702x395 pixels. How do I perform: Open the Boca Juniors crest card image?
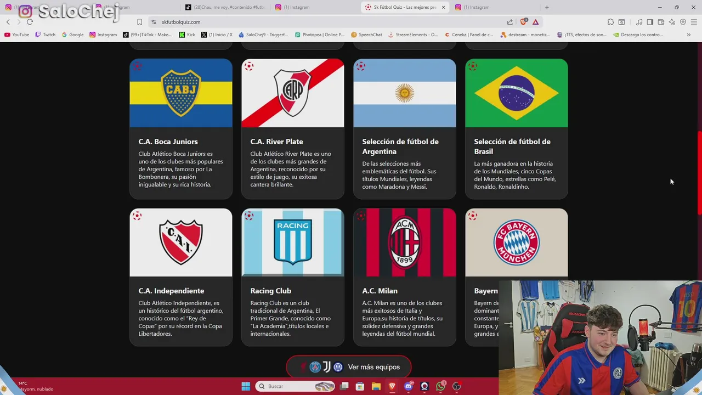click(x=181, y=93)
